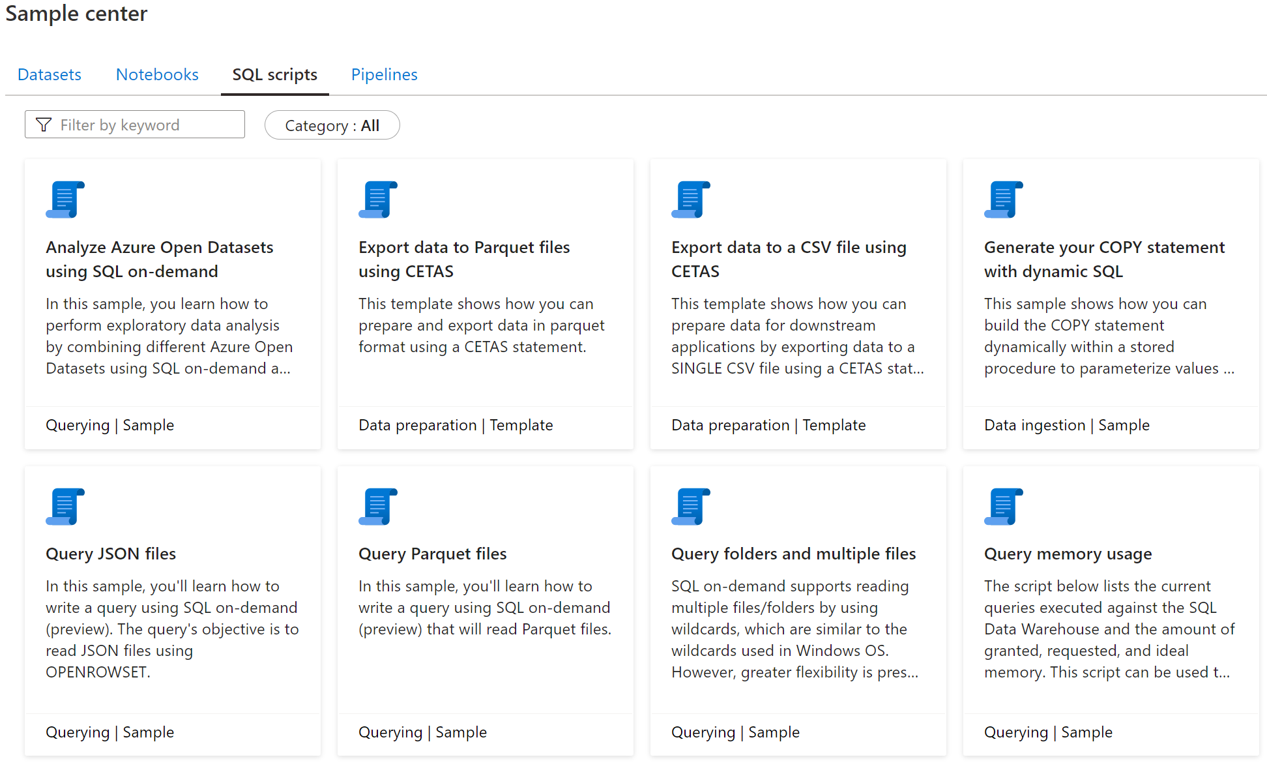Open the Query JSON files sample title

click(111, 554)
